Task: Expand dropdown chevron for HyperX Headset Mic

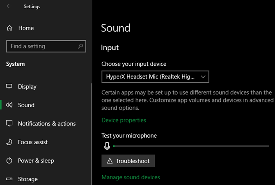Action: point(202,76)
